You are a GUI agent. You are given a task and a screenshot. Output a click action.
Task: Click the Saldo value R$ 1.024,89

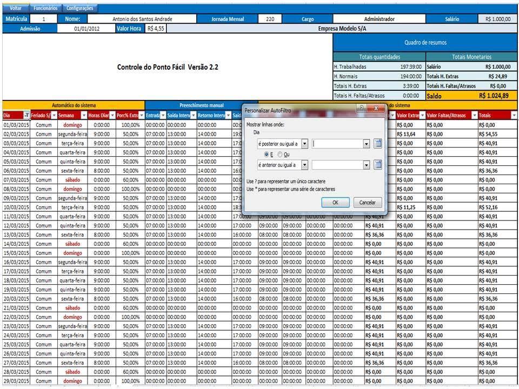click(x=494, y=96)
